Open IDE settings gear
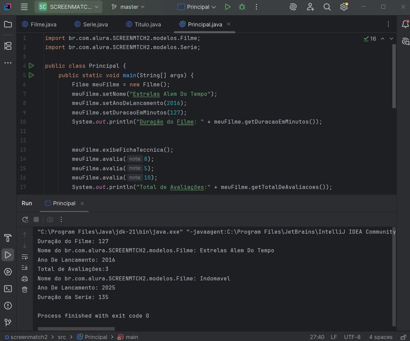The width and height of the screenshot is (410, 341). point(344,7)
